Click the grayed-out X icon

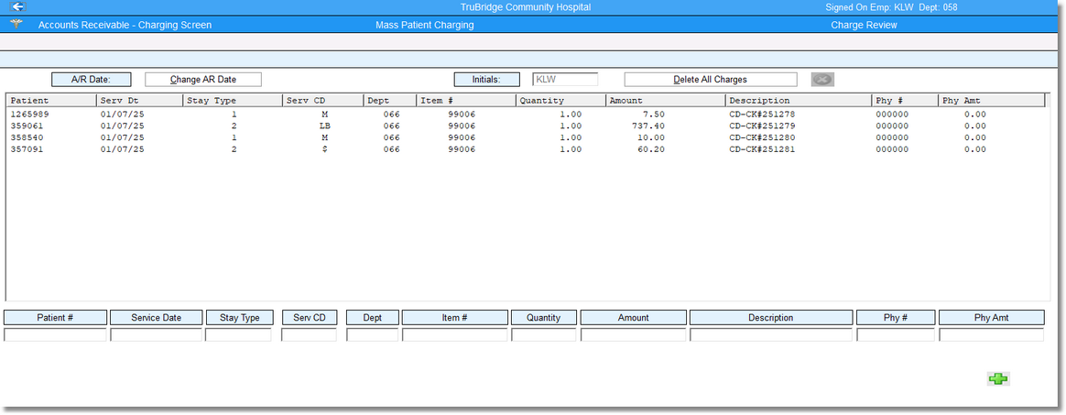[x=822, y=80]
